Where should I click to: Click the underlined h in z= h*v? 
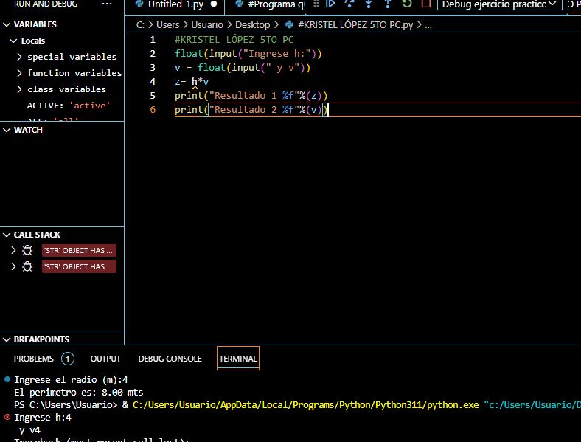coord(195,82)
